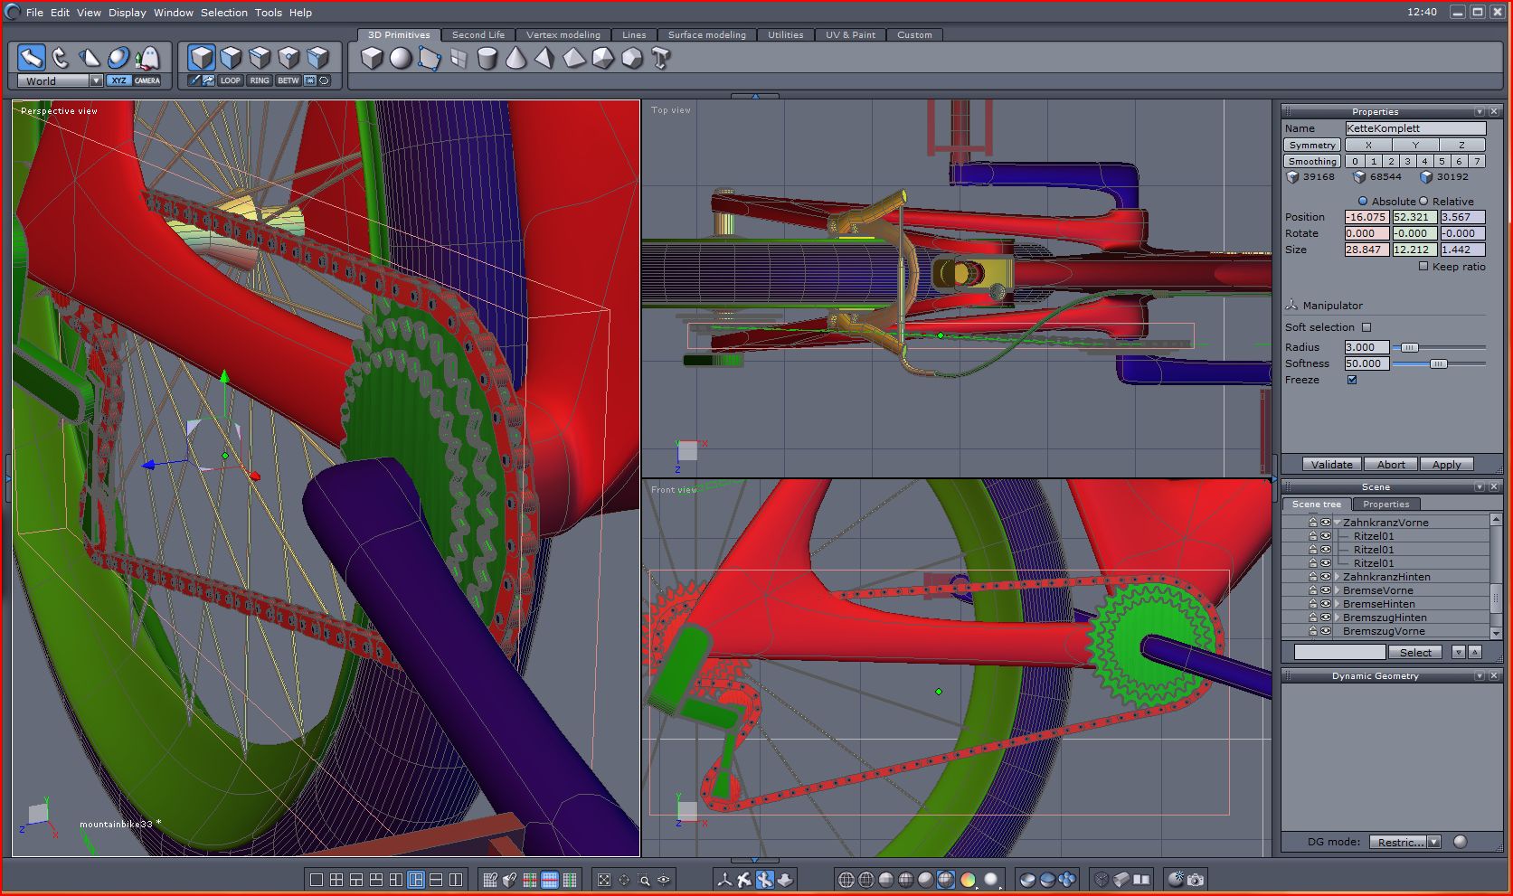This screenshot has height=896, width=1513.
Task: Enable the Soft selection checkbox
Action: pos(1366,327)
